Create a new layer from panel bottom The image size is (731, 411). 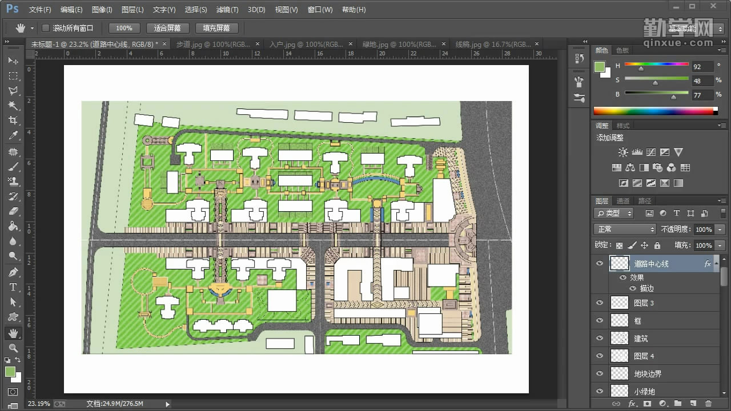click(692, 404)
